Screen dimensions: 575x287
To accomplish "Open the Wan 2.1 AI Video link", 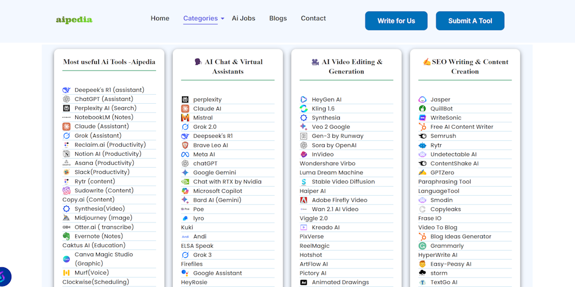I will pos(335,210).
